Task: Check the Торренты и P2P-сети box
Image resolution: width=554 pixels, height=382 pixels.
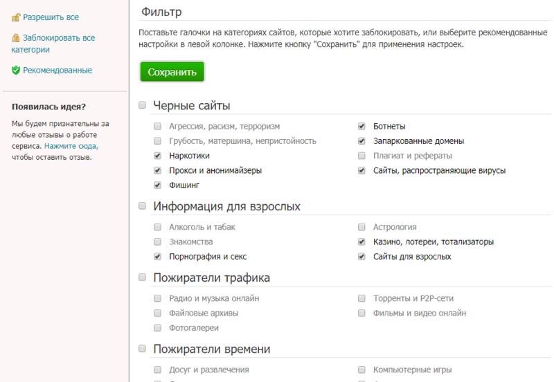Action: pos(361,298)
